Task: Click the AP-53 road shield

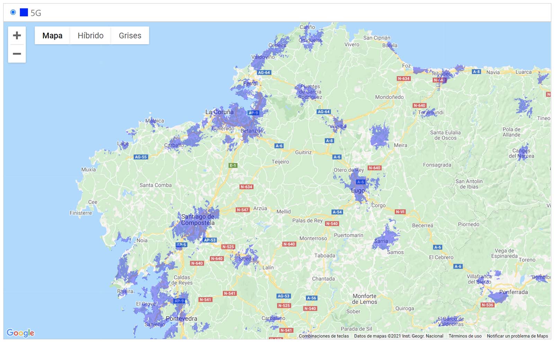Action: 210,240
